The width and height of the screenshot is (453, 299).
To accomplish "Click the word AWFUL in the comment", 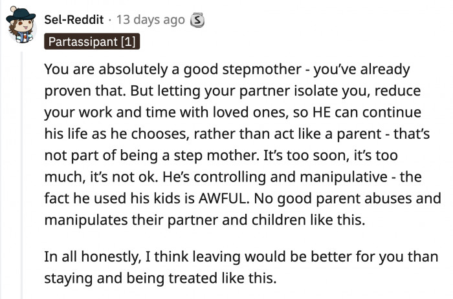I will click(224, 198).
